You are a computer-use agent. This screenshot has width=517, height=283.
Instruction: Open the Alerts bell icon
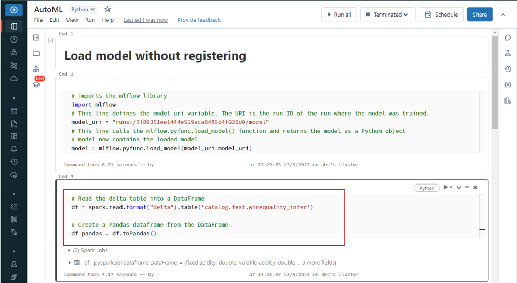click(14, 149)
